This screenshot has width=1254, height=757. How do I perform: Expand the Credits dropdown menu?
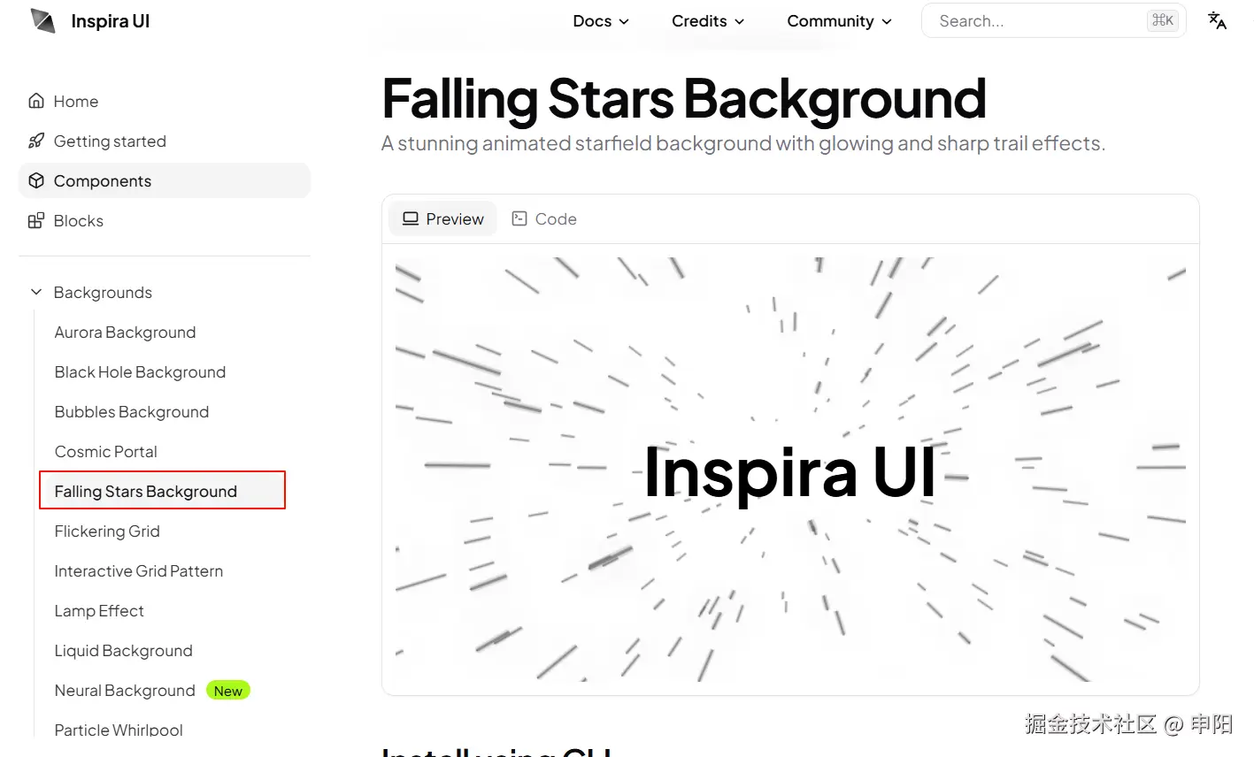click(x=708, y=21)
